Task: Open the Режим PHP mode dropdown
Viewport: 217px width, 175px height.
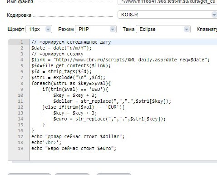Action: pos(96,29)
